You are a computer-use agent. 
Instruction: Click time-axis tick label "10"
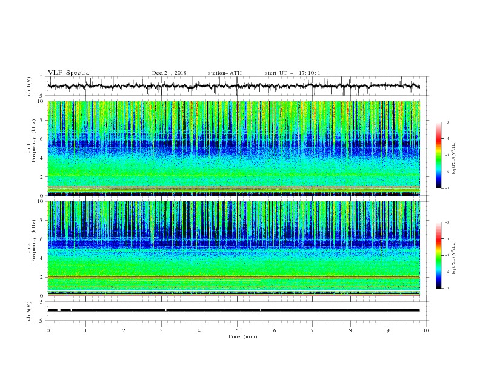[x=426, y=330]
